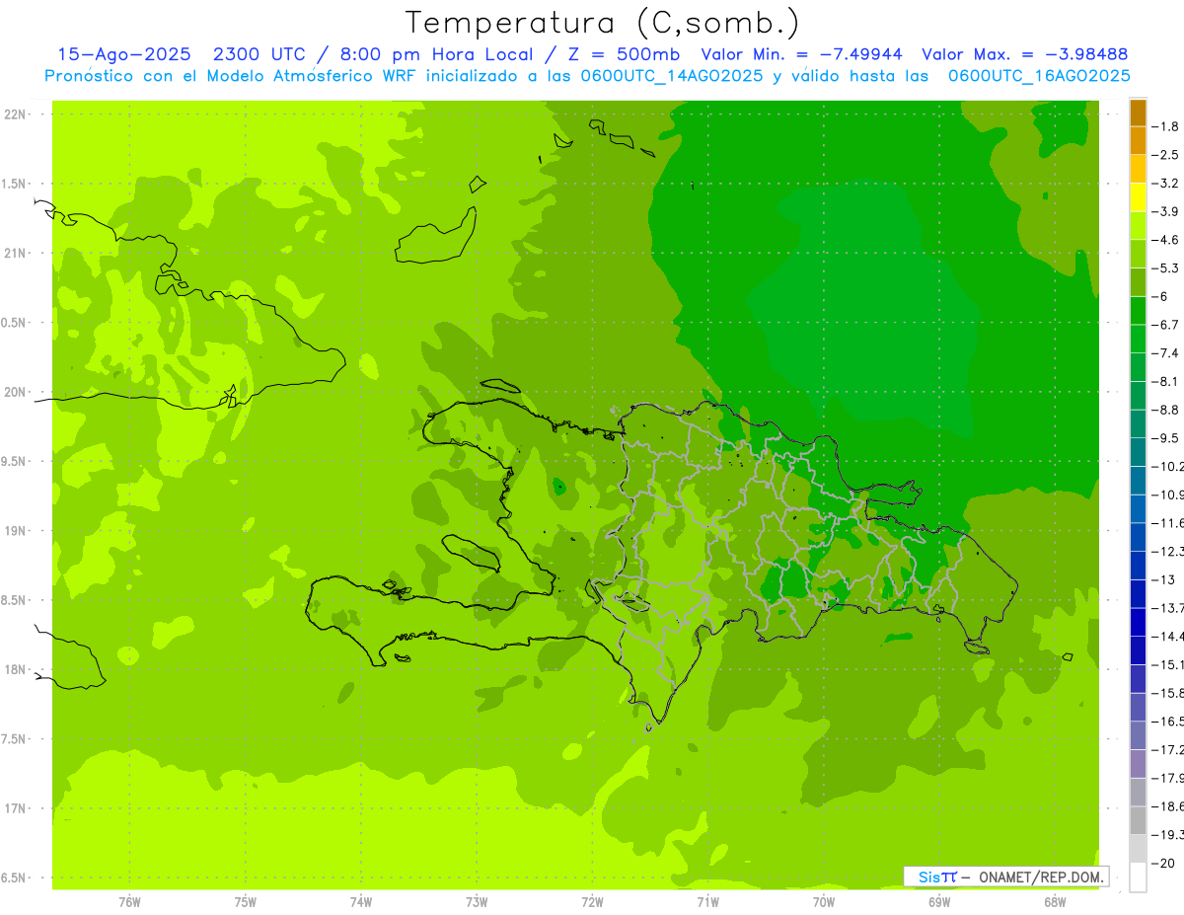Viewport: 1184px width, 915px height.
Task: Click the '-1.8' colorbar label
Action: tap(1165, 126)
